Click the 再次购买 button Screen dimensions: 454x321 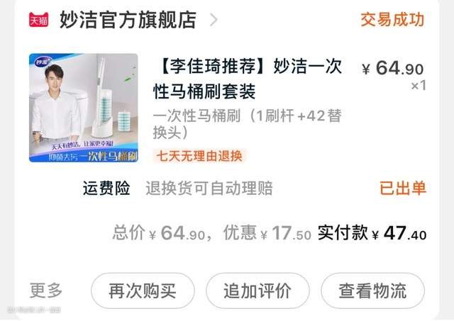pos(143,291)
